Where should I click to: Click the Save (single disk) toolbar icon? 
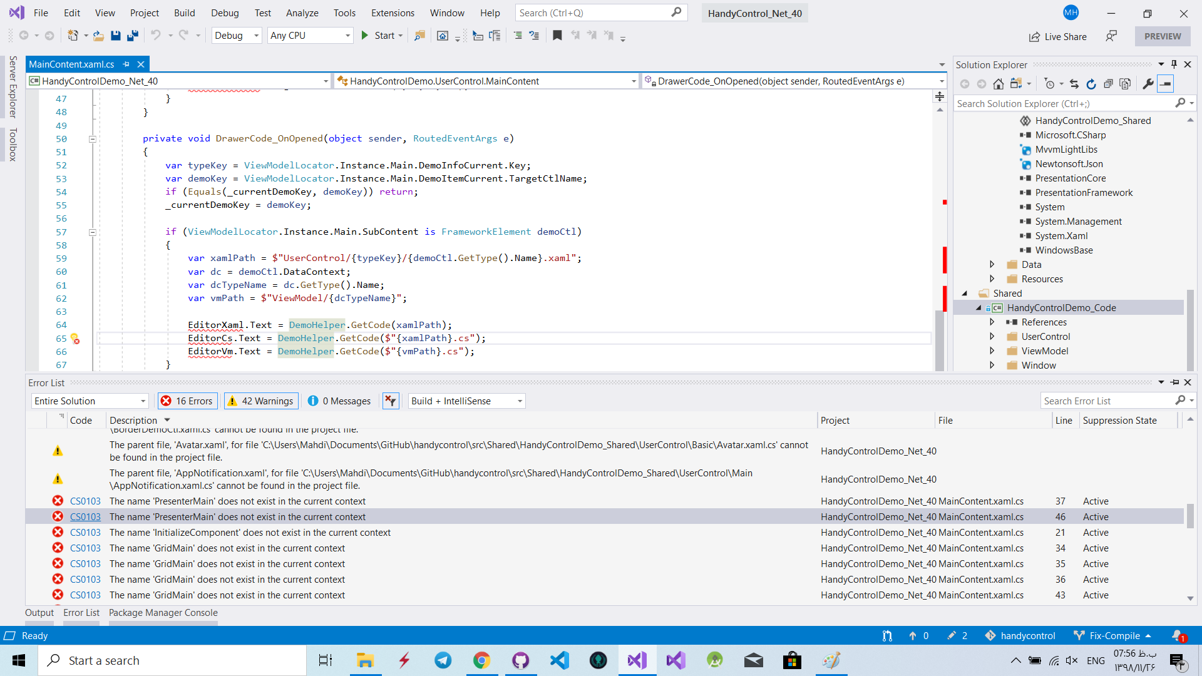click(115, 36)
